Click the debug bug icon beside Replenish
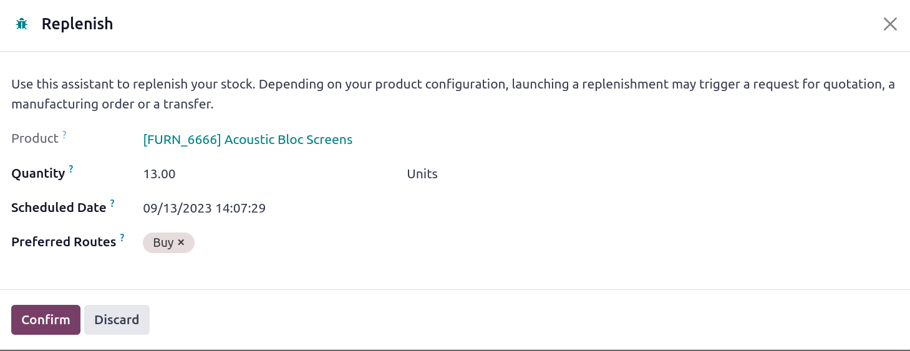The height and width of the screenshot is (351, 910). 22,24
